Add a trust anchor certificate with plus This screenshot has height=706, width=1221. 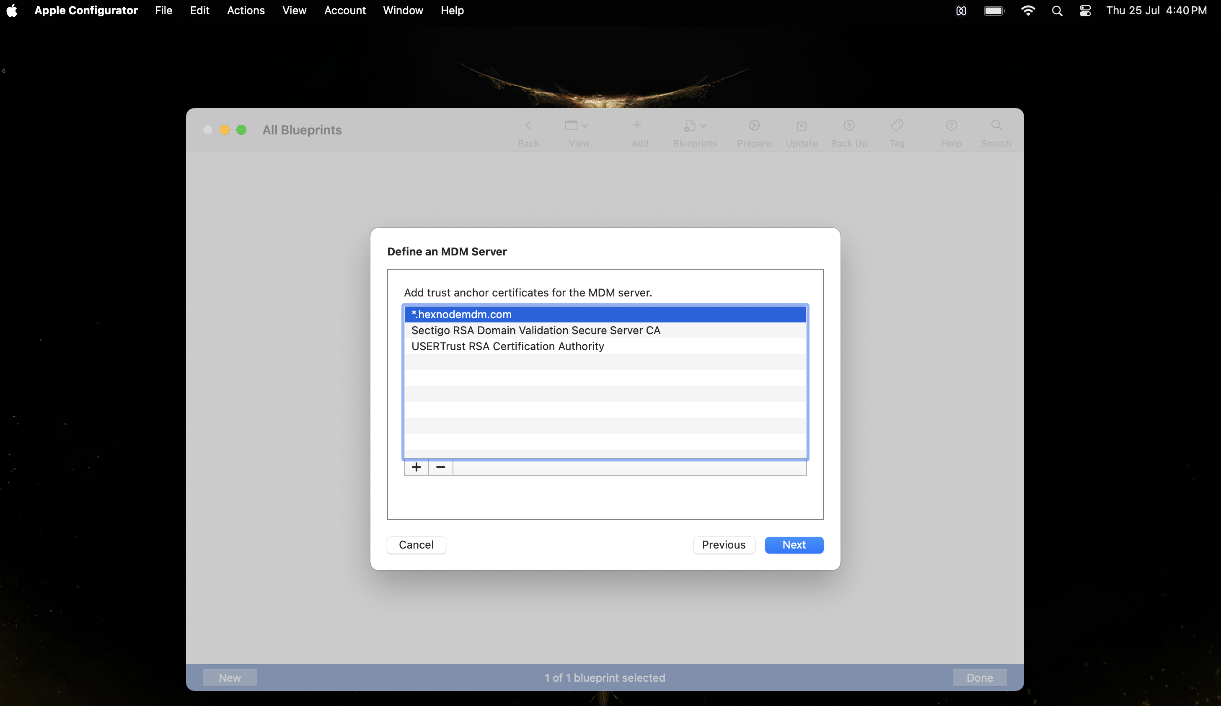pyautogui.click(x=416, y=467)
